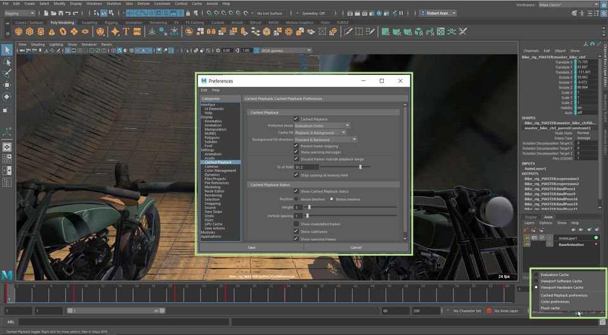This screenshot has width=608, height=335.
Task: Expand the Cache fill dropdown
Action: [320, 132]
